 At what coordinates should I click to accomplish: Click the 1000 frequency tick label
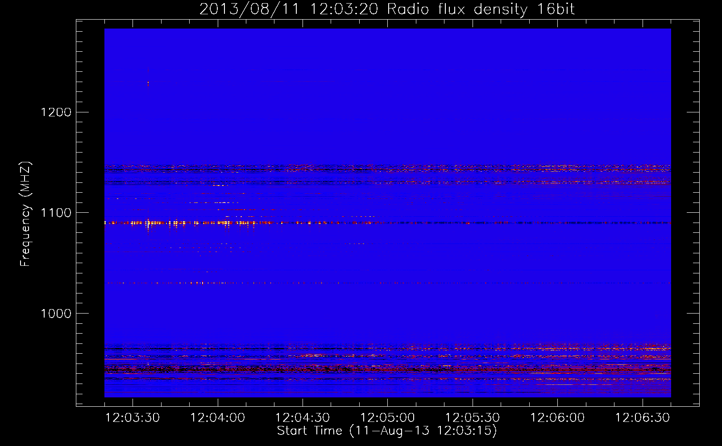56,314
